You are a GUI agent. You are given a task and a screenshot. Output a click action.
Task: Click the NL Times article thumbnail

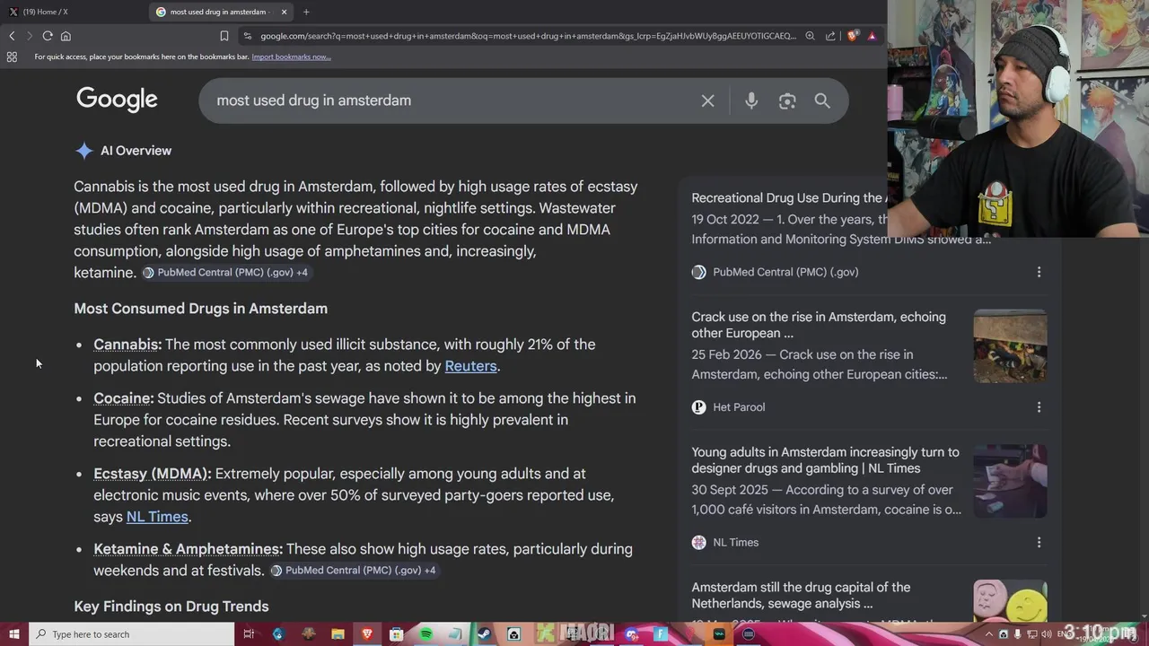1010,482
